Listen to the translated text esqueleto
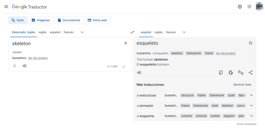Screen dimensions: 265x139 (139, 73)
